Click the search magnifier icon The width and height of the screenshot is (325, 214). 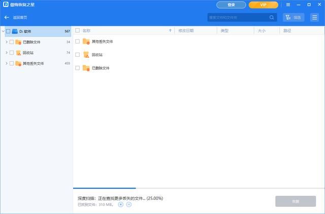(272, 18)
